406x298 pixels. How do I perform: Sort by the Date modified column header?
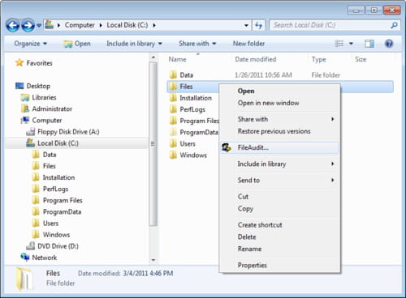click(x=256, y=59)
